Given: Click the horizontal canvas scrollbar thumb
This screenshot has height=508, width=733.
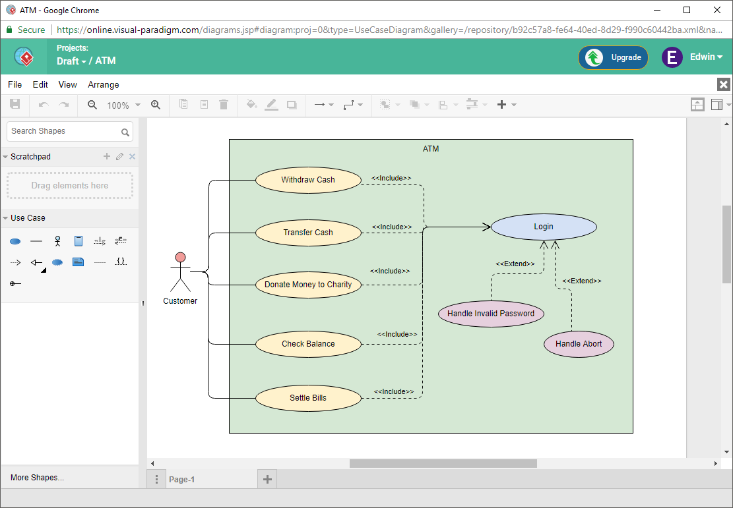Looking at the screenshot, I should [443, 464].
